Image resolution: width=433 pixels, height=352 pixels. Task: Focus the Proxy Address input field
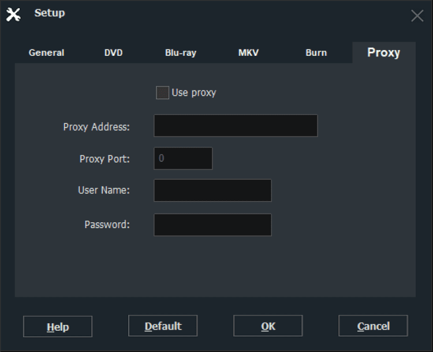pyautogui.click(x=236, y=126)
